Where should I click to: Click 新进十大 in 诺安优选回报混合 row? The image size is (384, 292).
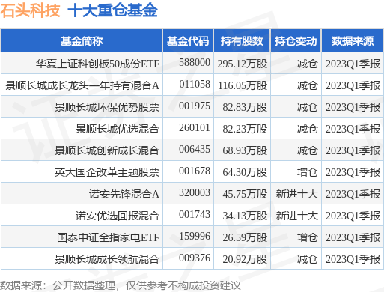296,216
